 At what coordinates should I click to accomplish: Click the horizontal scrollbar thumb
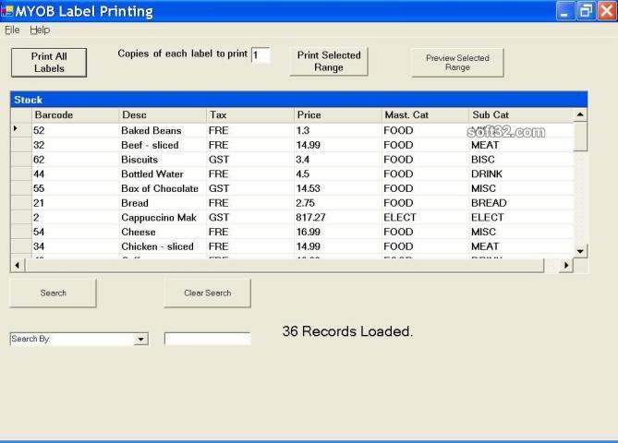pos(285,266)
